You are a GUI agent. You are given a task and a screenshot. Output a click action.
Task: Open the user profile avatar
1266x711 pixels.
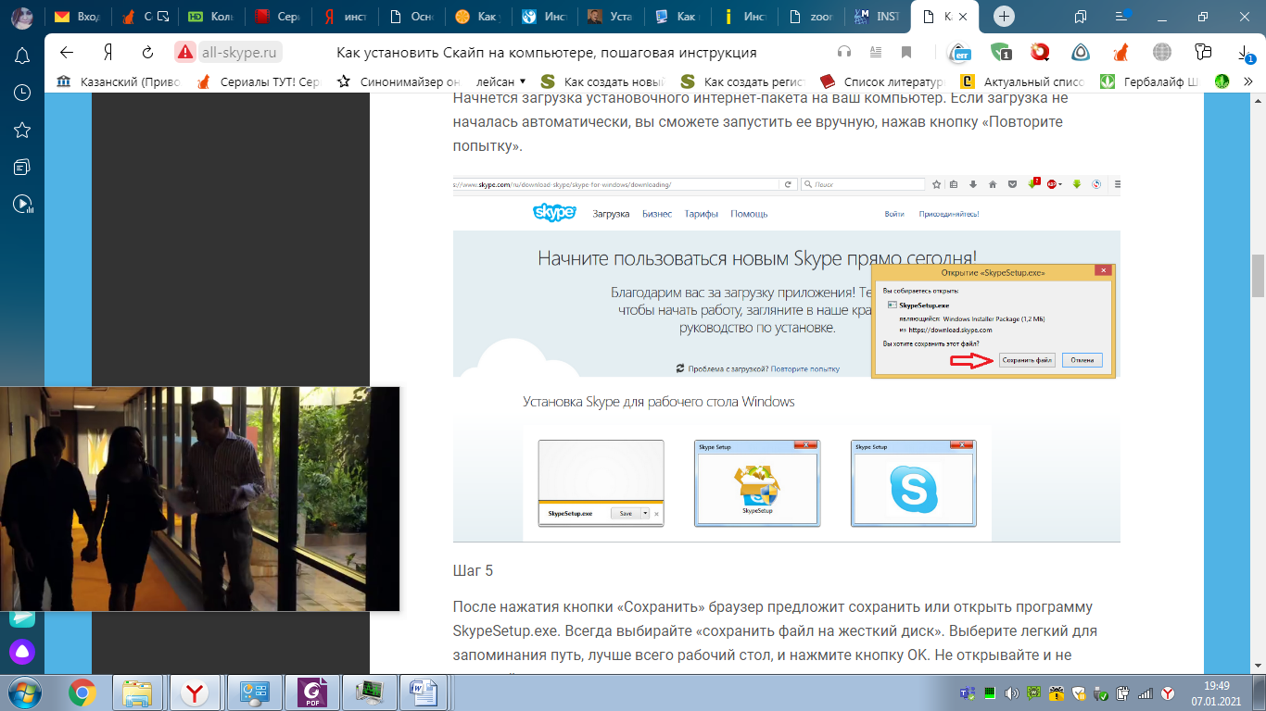21,17
